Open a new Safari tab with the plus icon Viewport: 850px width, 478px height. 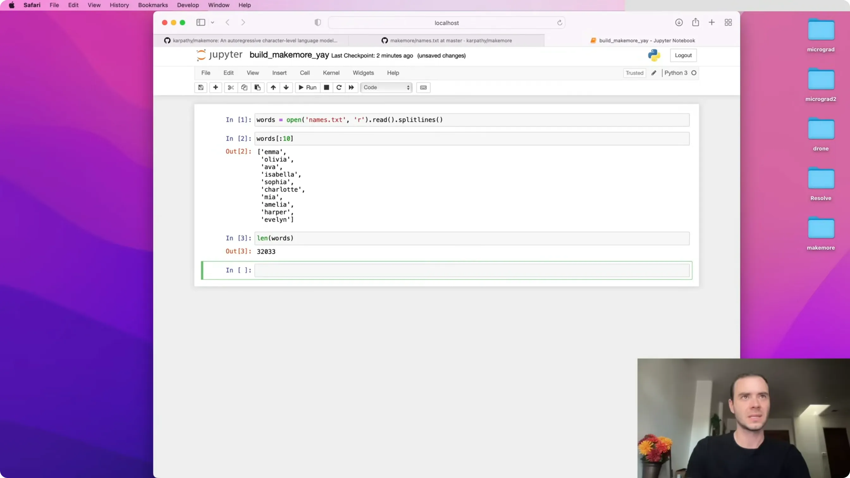pos(712,22)
